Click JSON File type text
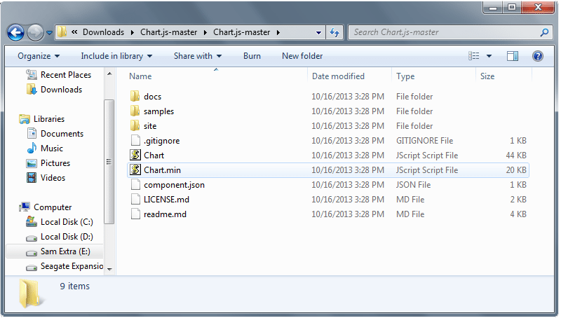Screen dimensions: 561x318 [413, 185]
